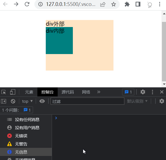166x160 pixels.
Task: Activate the inspect element picker tool
Action: 4,92
